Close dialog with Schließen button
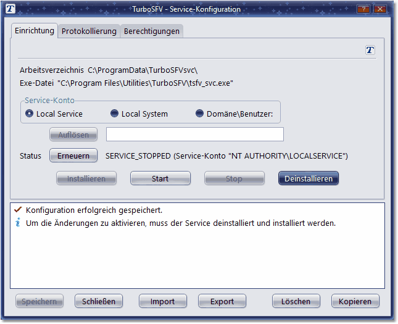This screenshot has width=398, height=324. pos(99,301)
